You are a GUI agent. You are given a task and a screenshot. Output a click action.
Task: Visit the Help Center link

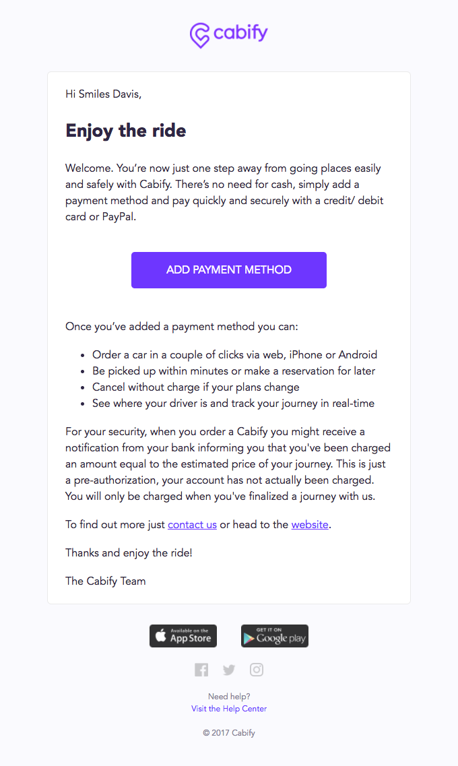pyautogui.click(x=229, y=708)
